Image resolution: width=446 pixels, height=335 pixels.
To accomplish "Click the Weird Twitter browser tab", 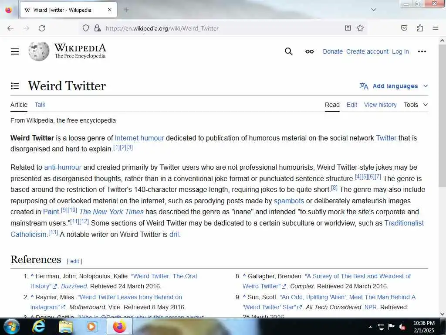I will pos(68,10).
